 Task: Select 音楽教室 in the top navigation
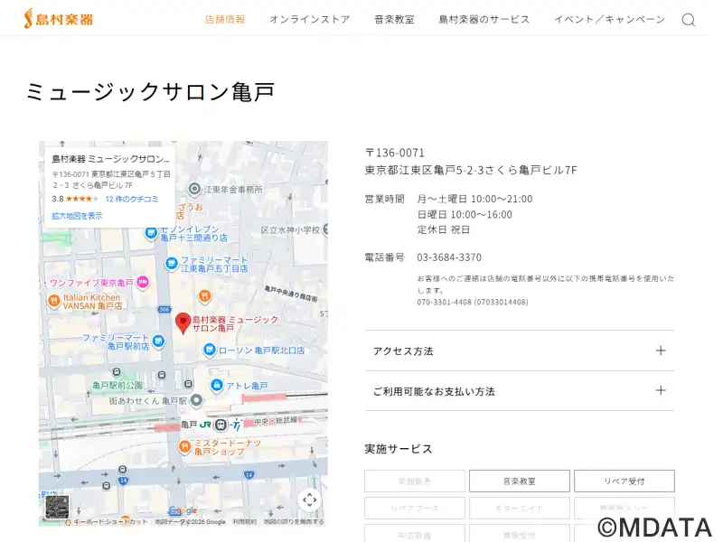[394, 19]
